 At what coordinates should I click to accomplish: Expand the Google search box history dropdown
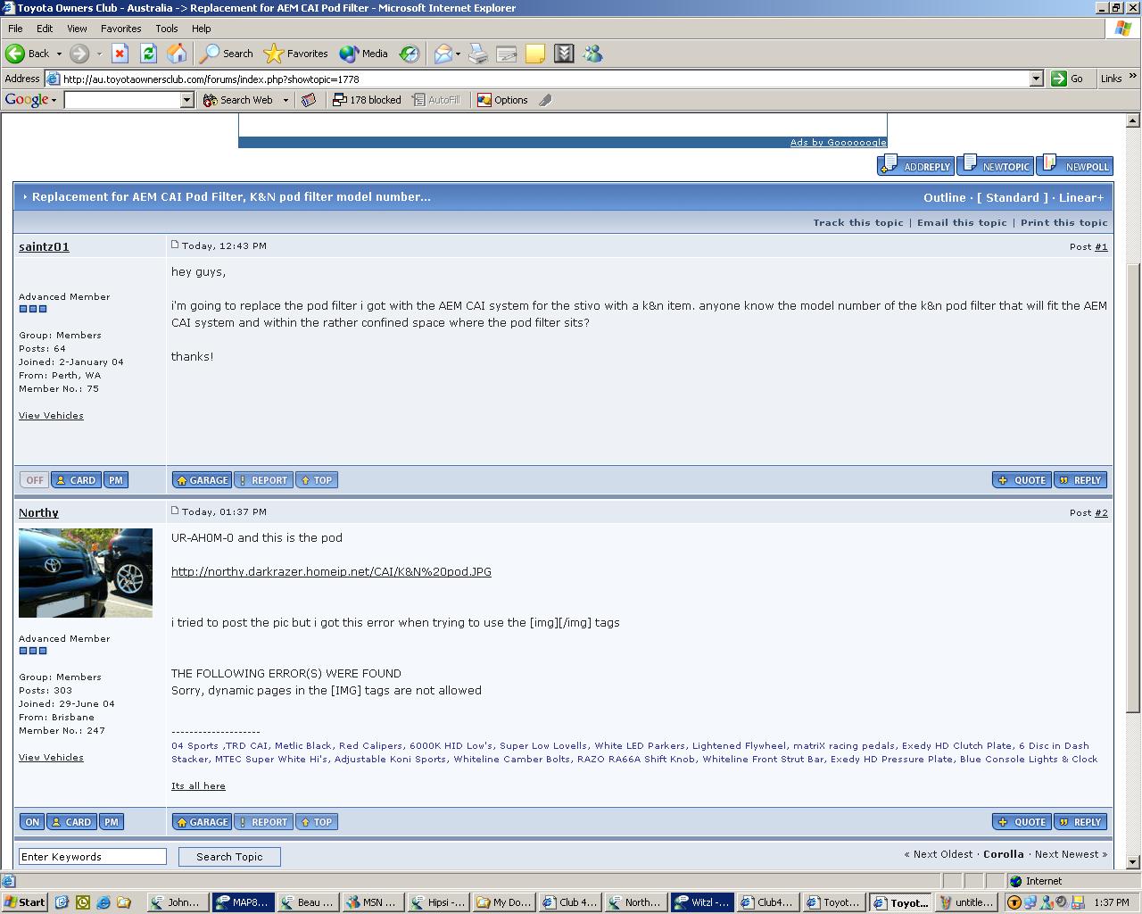pos(187,100)
